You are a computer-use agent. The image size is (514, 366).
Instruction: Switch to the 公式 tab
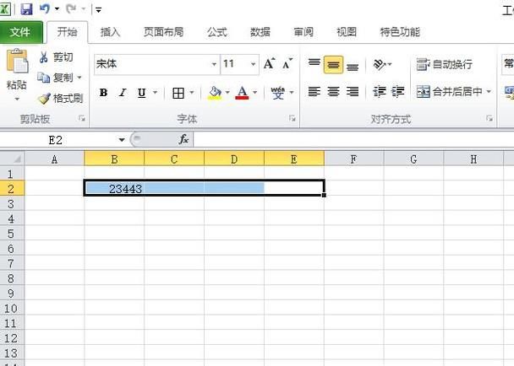tap(216, 32)
